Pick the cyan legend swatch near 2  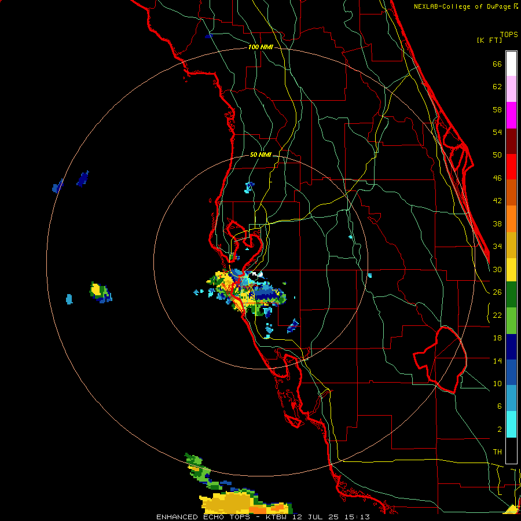click(511, 424)
